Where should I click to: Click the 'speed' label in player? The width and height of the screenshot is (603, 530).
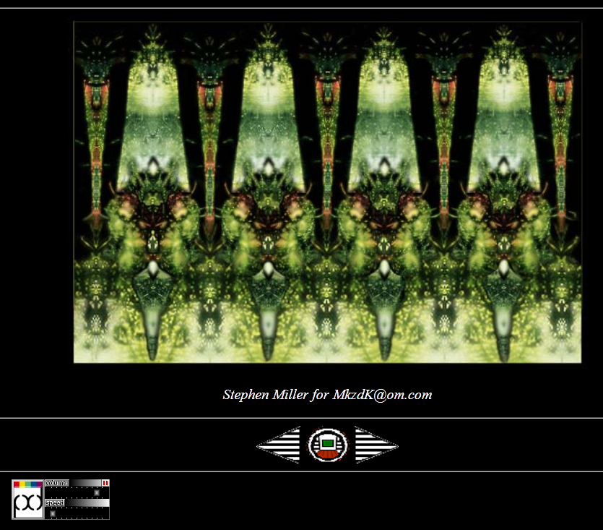click(55, 503)
